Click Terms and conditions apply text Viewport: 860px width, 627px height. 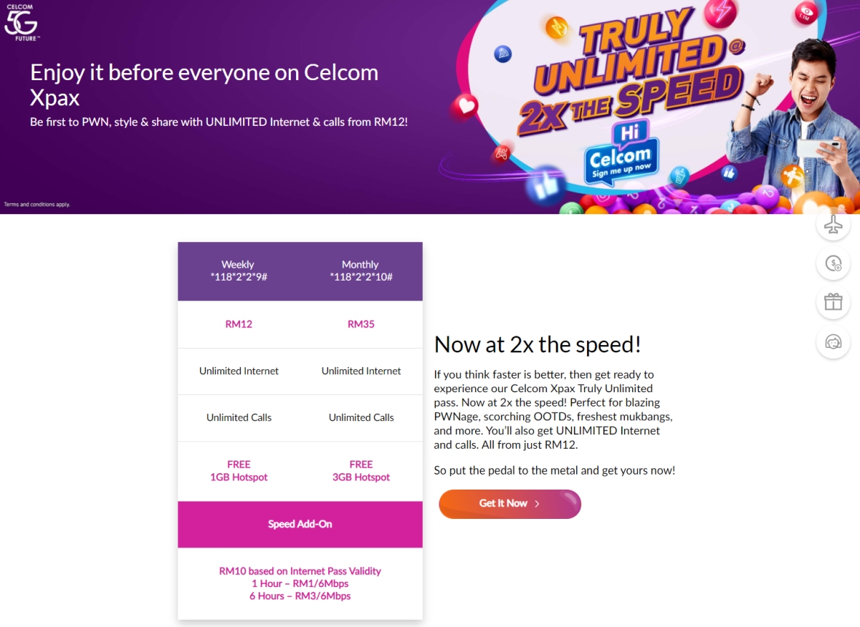pyautogui.click(x=37, y=205)
